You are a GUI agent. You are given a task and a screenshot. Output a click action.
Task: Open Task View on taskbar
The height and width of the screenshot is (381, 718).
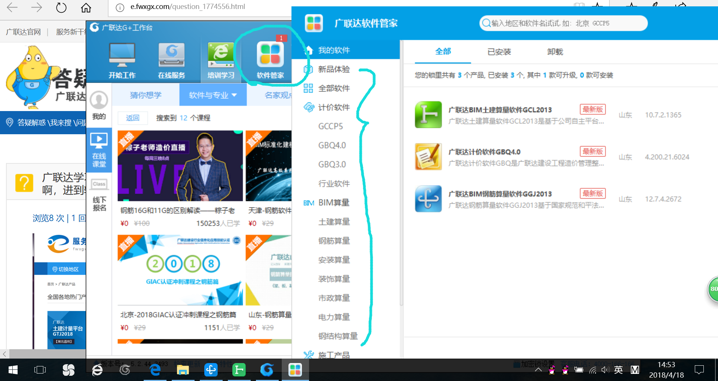coord(40,370)
